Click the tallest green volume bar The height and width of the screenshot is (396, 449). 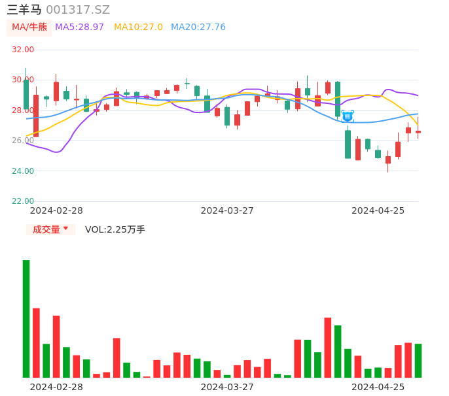tap(26, 318)
